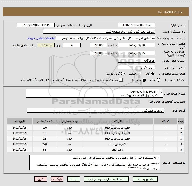The width and height of the screenshot is (192, 186).
Task: Click the نام کالا column header
Action: [117, 121]
